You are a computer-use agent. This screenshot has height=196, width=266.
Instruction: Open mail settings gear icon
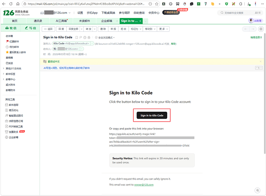click(x=261, y=29)
